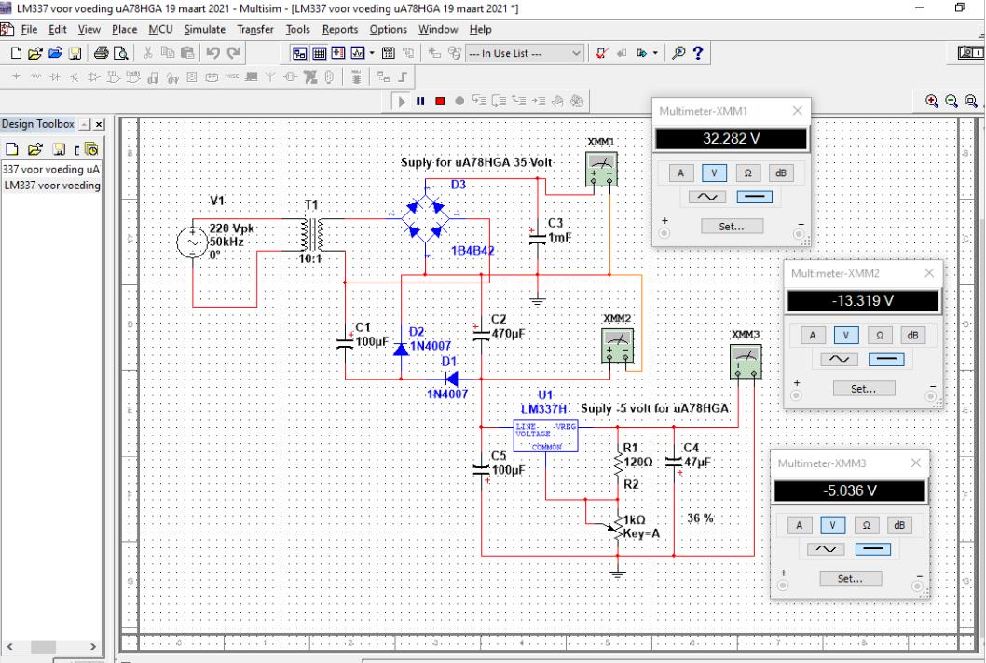Click the LM337H regulator U1 component

(545, 435)
